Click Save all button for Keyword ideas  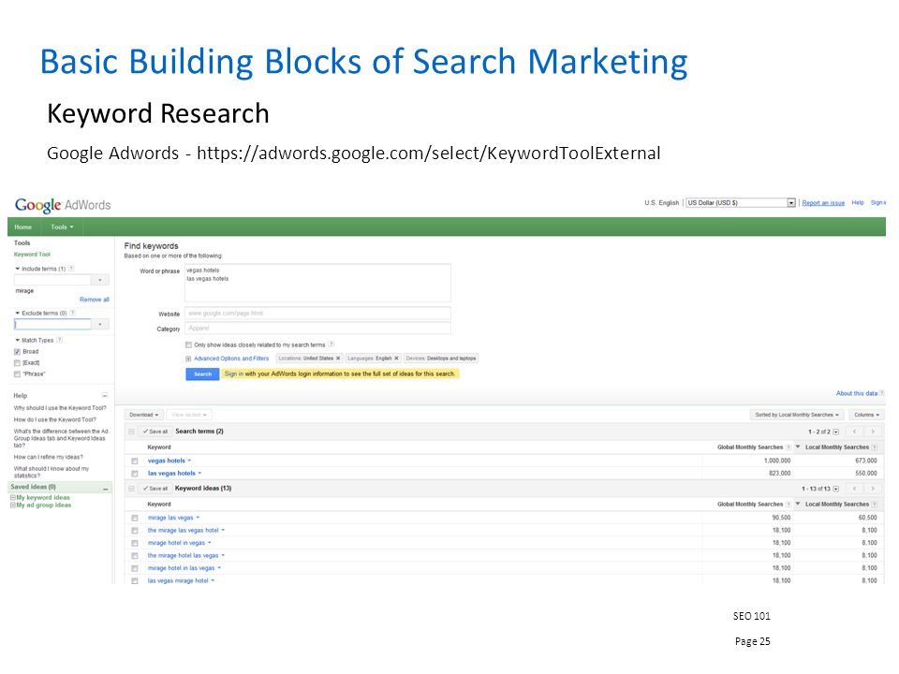[155, 489]
